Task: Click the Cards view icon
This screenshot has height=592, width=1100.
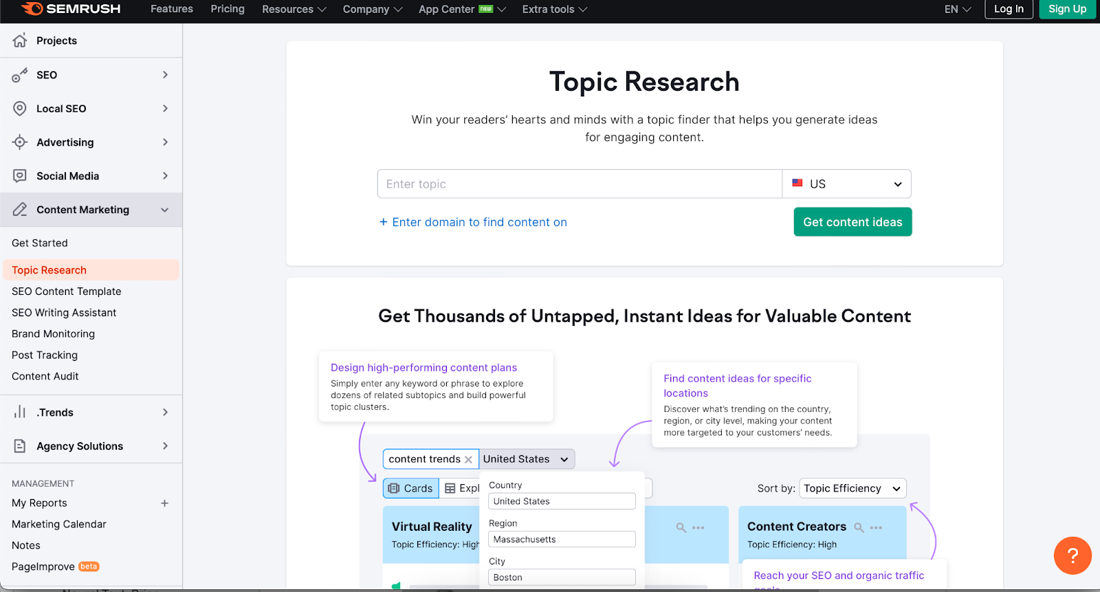Action: click(394, 488)
